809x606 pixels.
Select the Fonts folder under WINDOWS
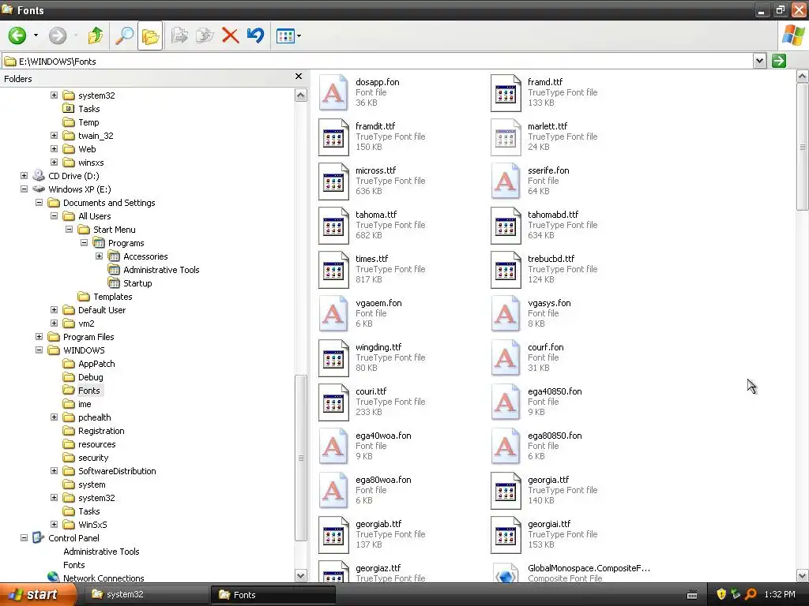click(x=88, y=391)
